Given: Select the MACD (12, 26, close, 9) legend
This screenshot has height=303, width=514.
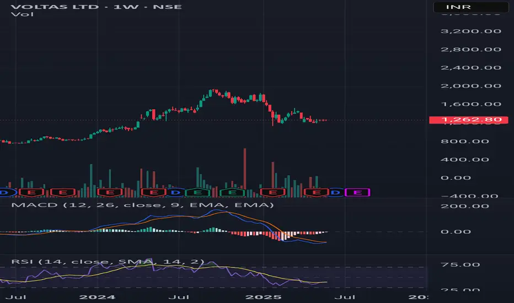Looking at the screenshot, I should (142, 205).
